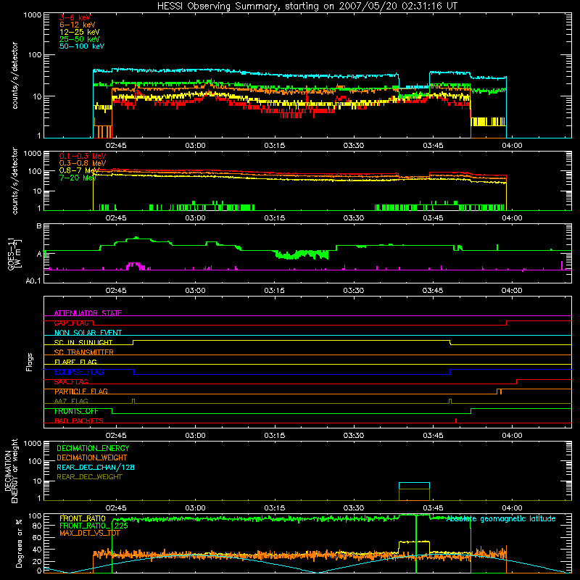Click the DECIMATION_WEIGHT legend label
Viewport: 580px width, 580px height.
92,457
